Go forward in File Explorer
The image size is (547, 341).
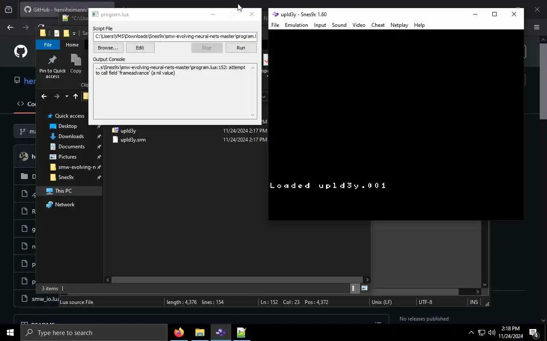[x=57, y=96]
